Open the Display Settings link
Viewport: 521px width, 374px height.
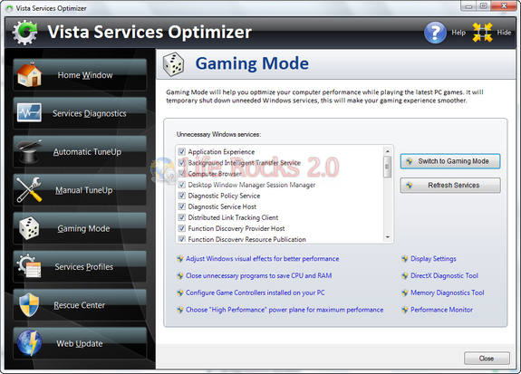[x=433, y=259]
